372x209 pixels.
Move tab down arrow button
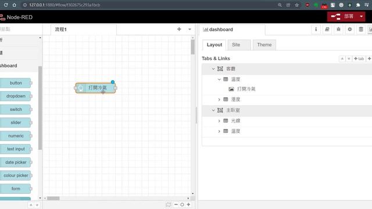[349, 59]
